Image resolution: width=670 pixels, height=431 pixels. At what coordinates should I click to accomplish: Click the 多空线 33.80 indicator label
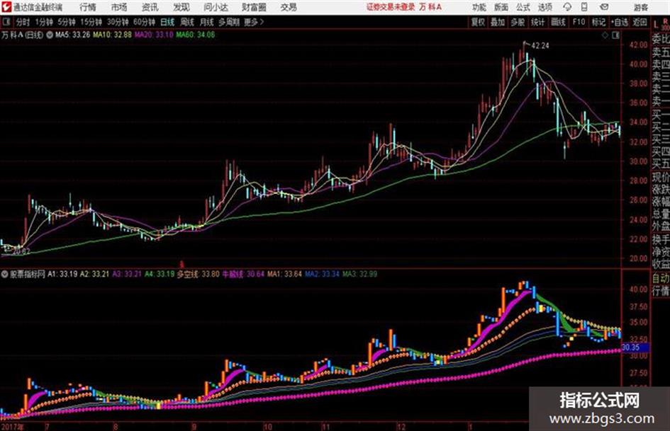point(199,275)
